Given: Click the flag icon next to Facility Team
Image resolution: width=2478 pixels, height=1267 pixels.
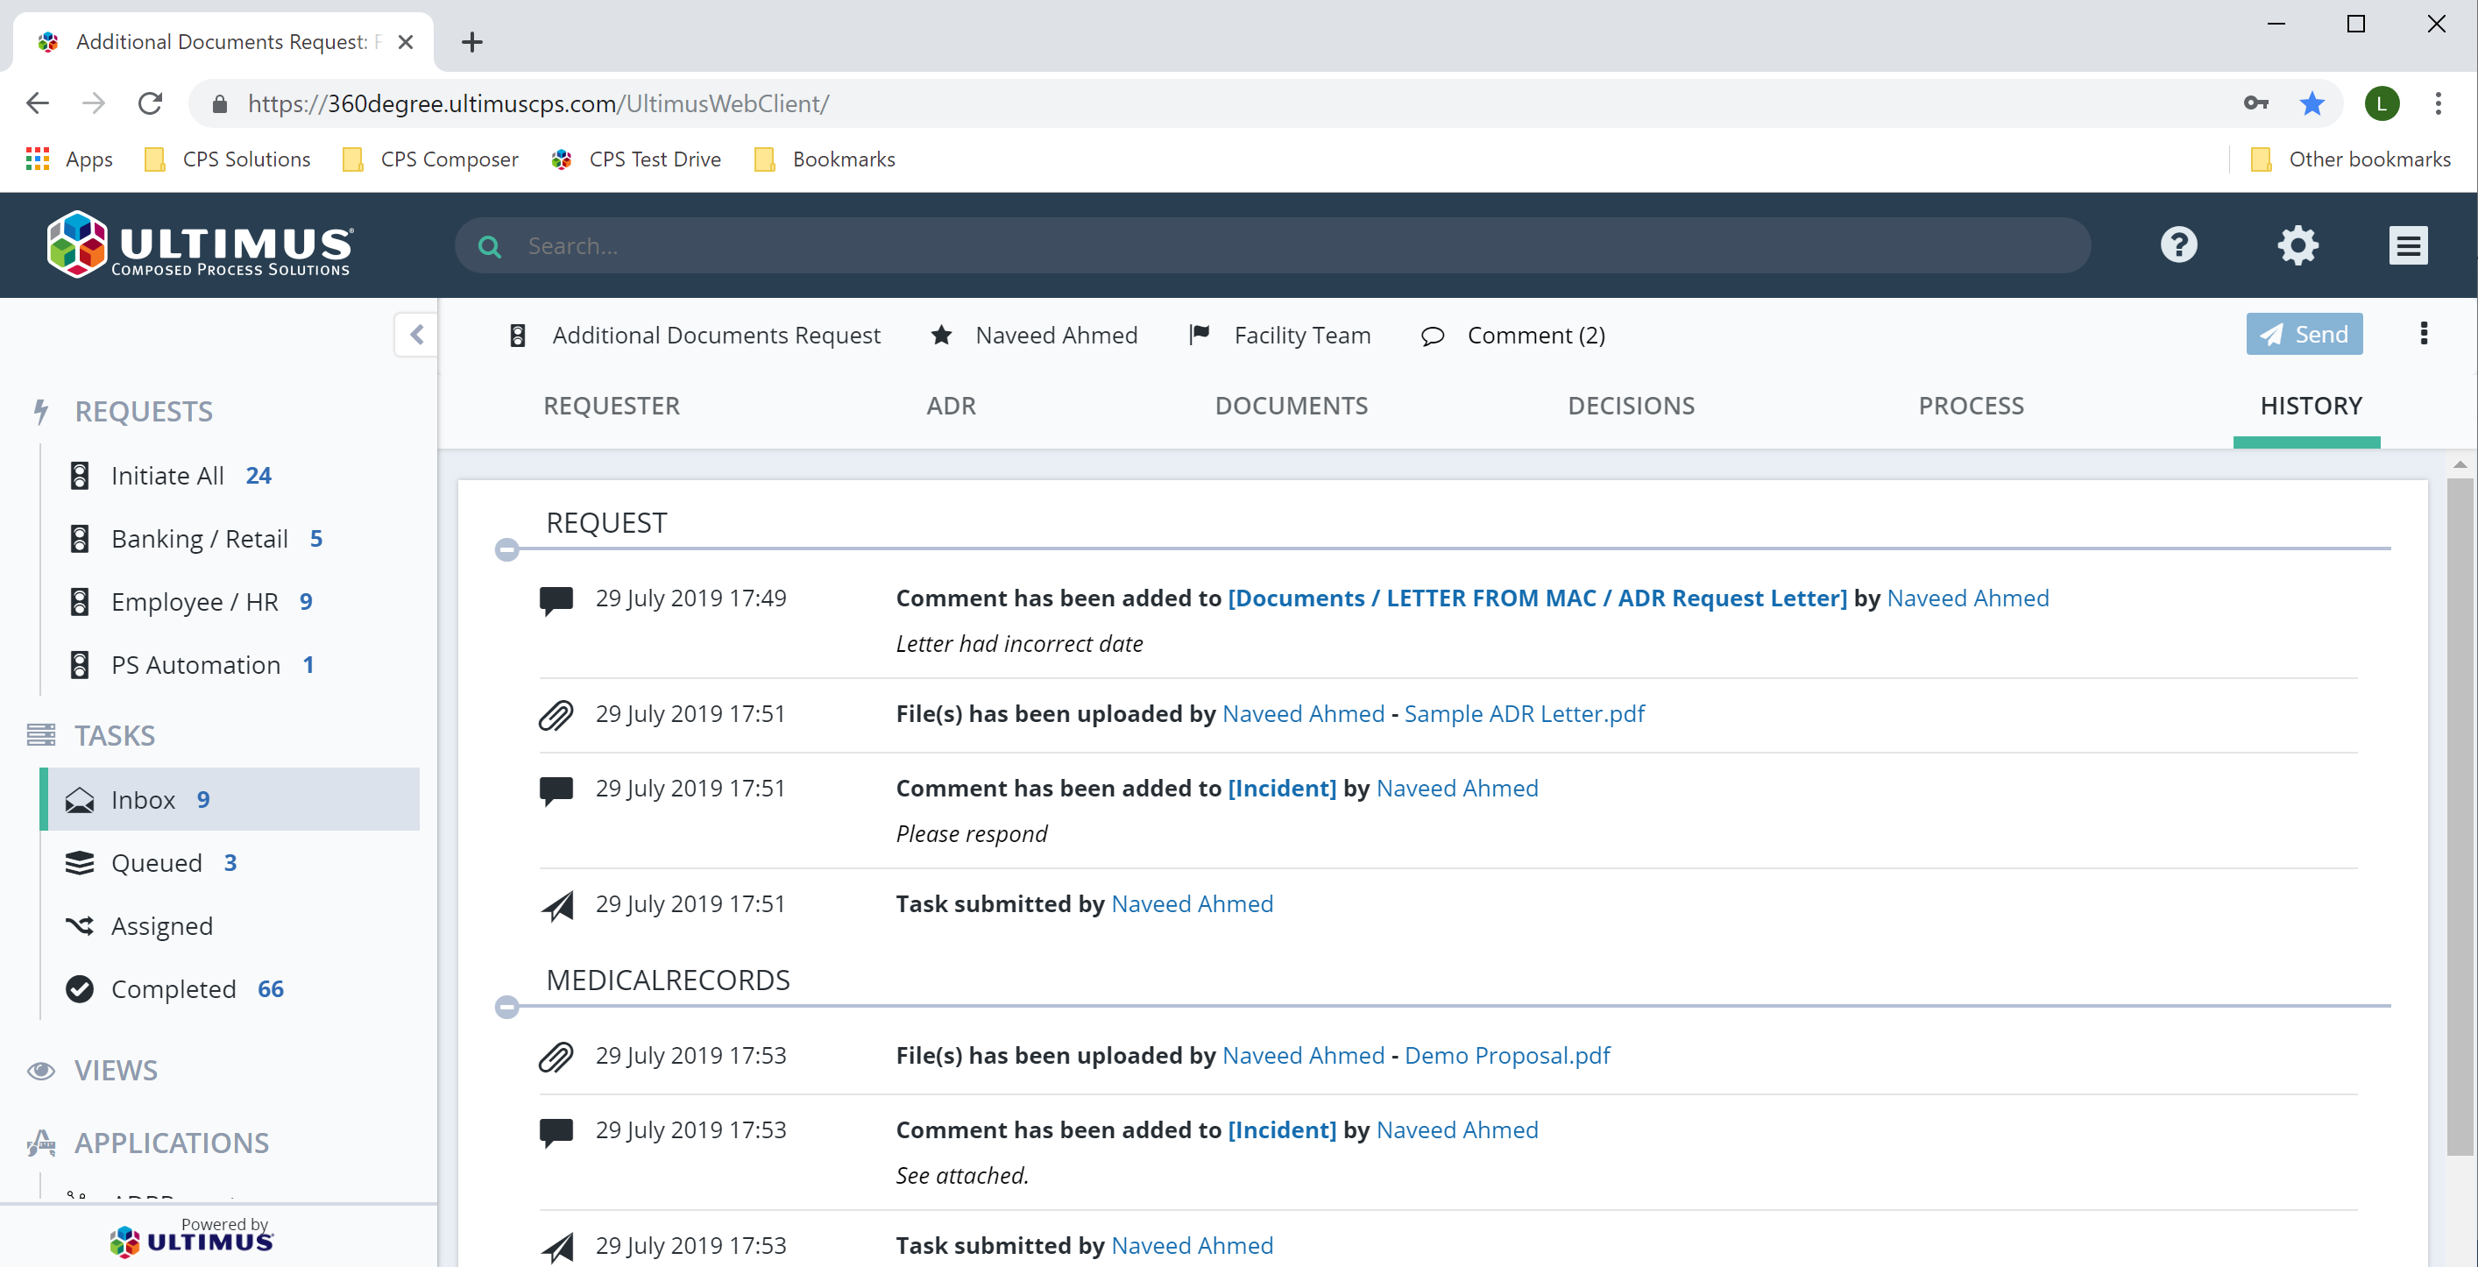Looking at the screenshot, I should [1199, 335].
